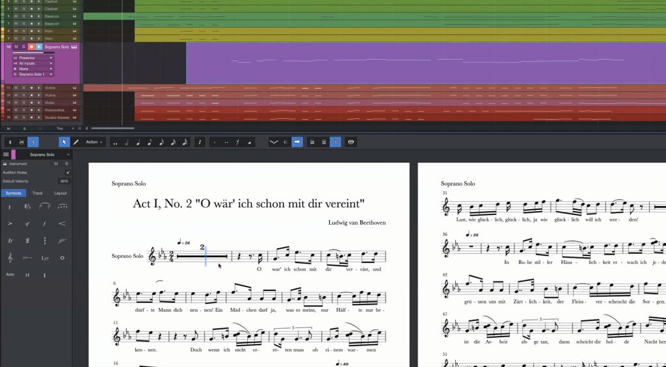Open the Soprano Solo track selector dropdown

(x=68, y=155)
